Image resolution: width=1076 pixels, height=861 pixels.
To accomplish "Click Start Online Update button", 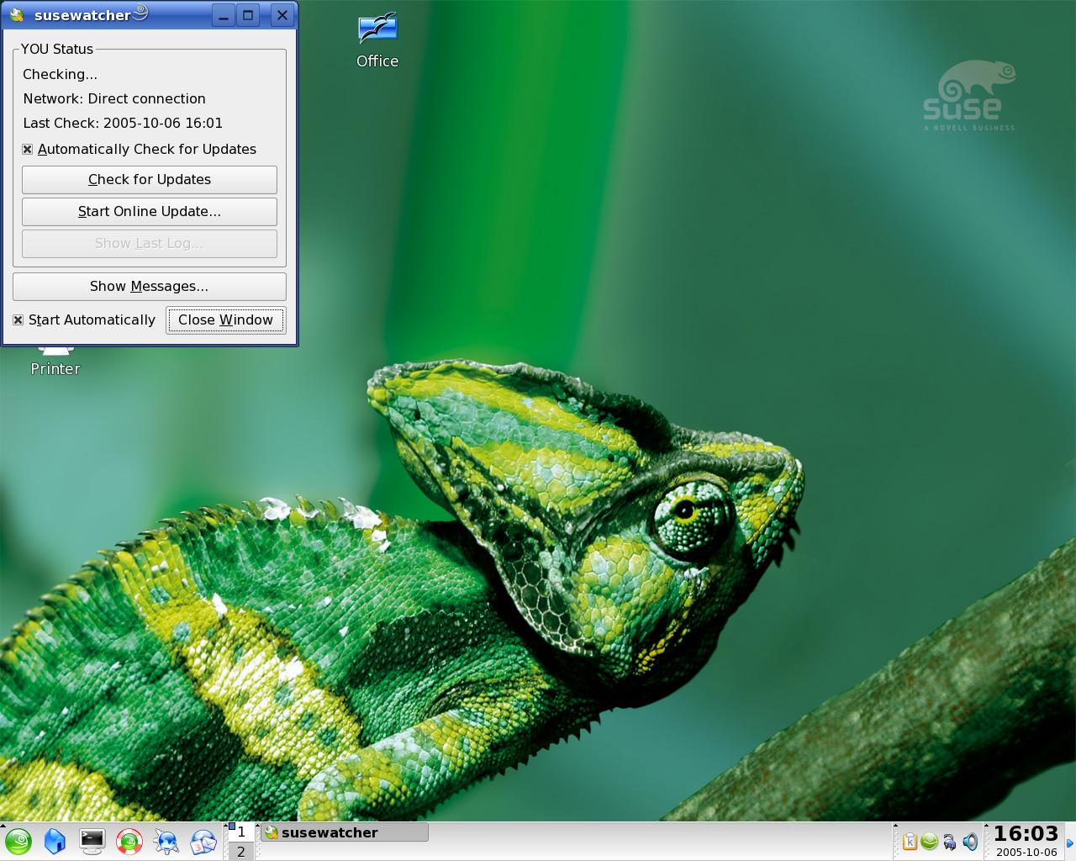I will [150, 211].
